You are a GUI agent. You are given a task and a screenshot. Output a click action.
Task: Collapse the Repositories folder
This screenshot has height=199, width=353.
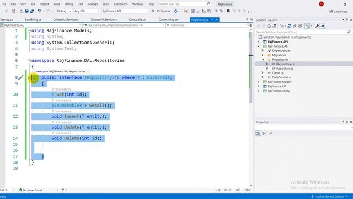(263, 60)
